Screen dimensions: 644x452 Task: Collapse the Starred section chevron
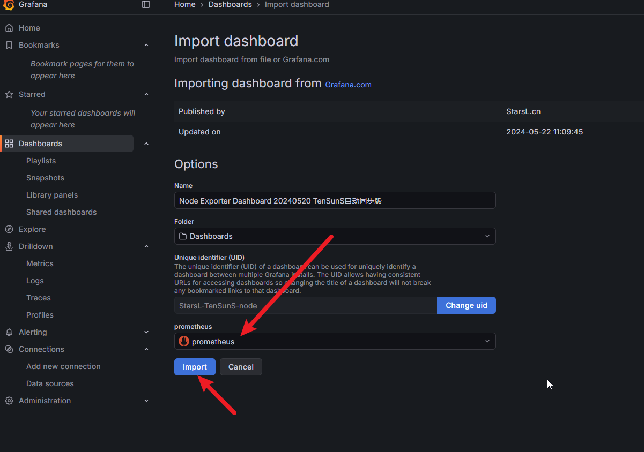click(146, 94)
